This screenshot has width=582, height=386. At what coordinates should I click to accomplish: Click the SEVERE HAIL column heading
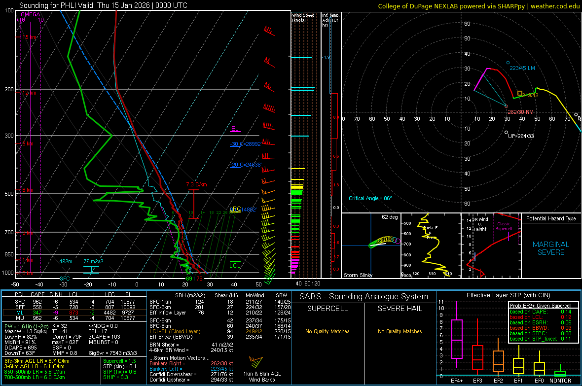tap(400, 309)
